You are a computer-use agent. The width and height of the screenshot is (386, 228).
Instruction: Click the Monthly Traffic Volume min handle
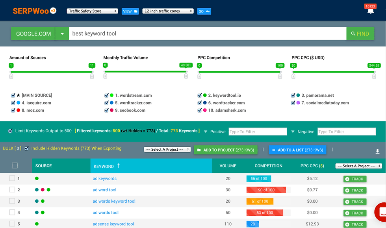(x=105, y=76)
